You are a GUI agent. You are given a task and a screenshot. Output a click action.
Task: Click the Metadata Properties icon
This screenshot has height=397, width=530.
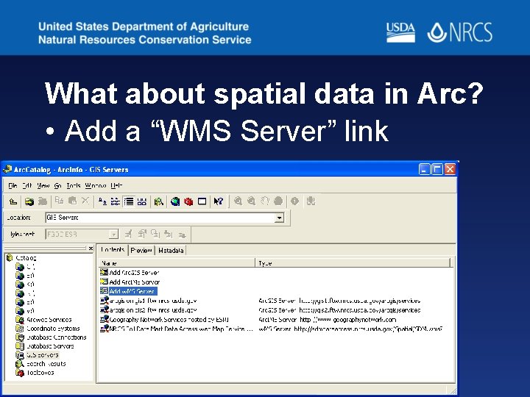142,234
